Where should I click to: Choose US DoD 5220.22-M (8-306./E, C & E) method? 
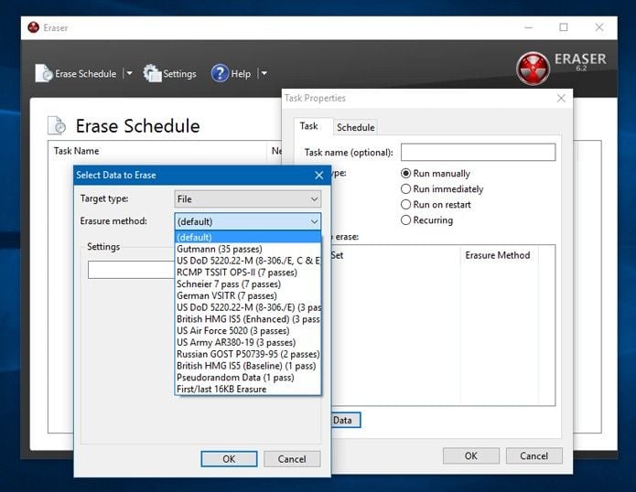click(248, 261)
